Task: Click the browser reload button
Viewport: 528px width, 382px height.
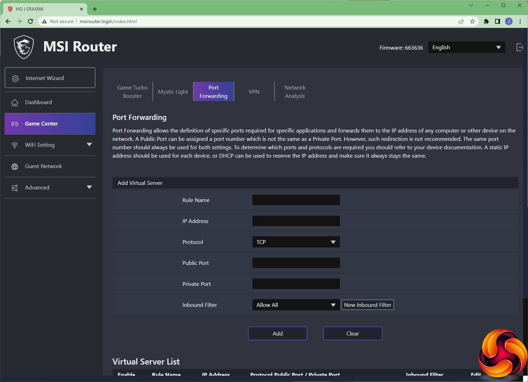Action: tap(30, 21)
